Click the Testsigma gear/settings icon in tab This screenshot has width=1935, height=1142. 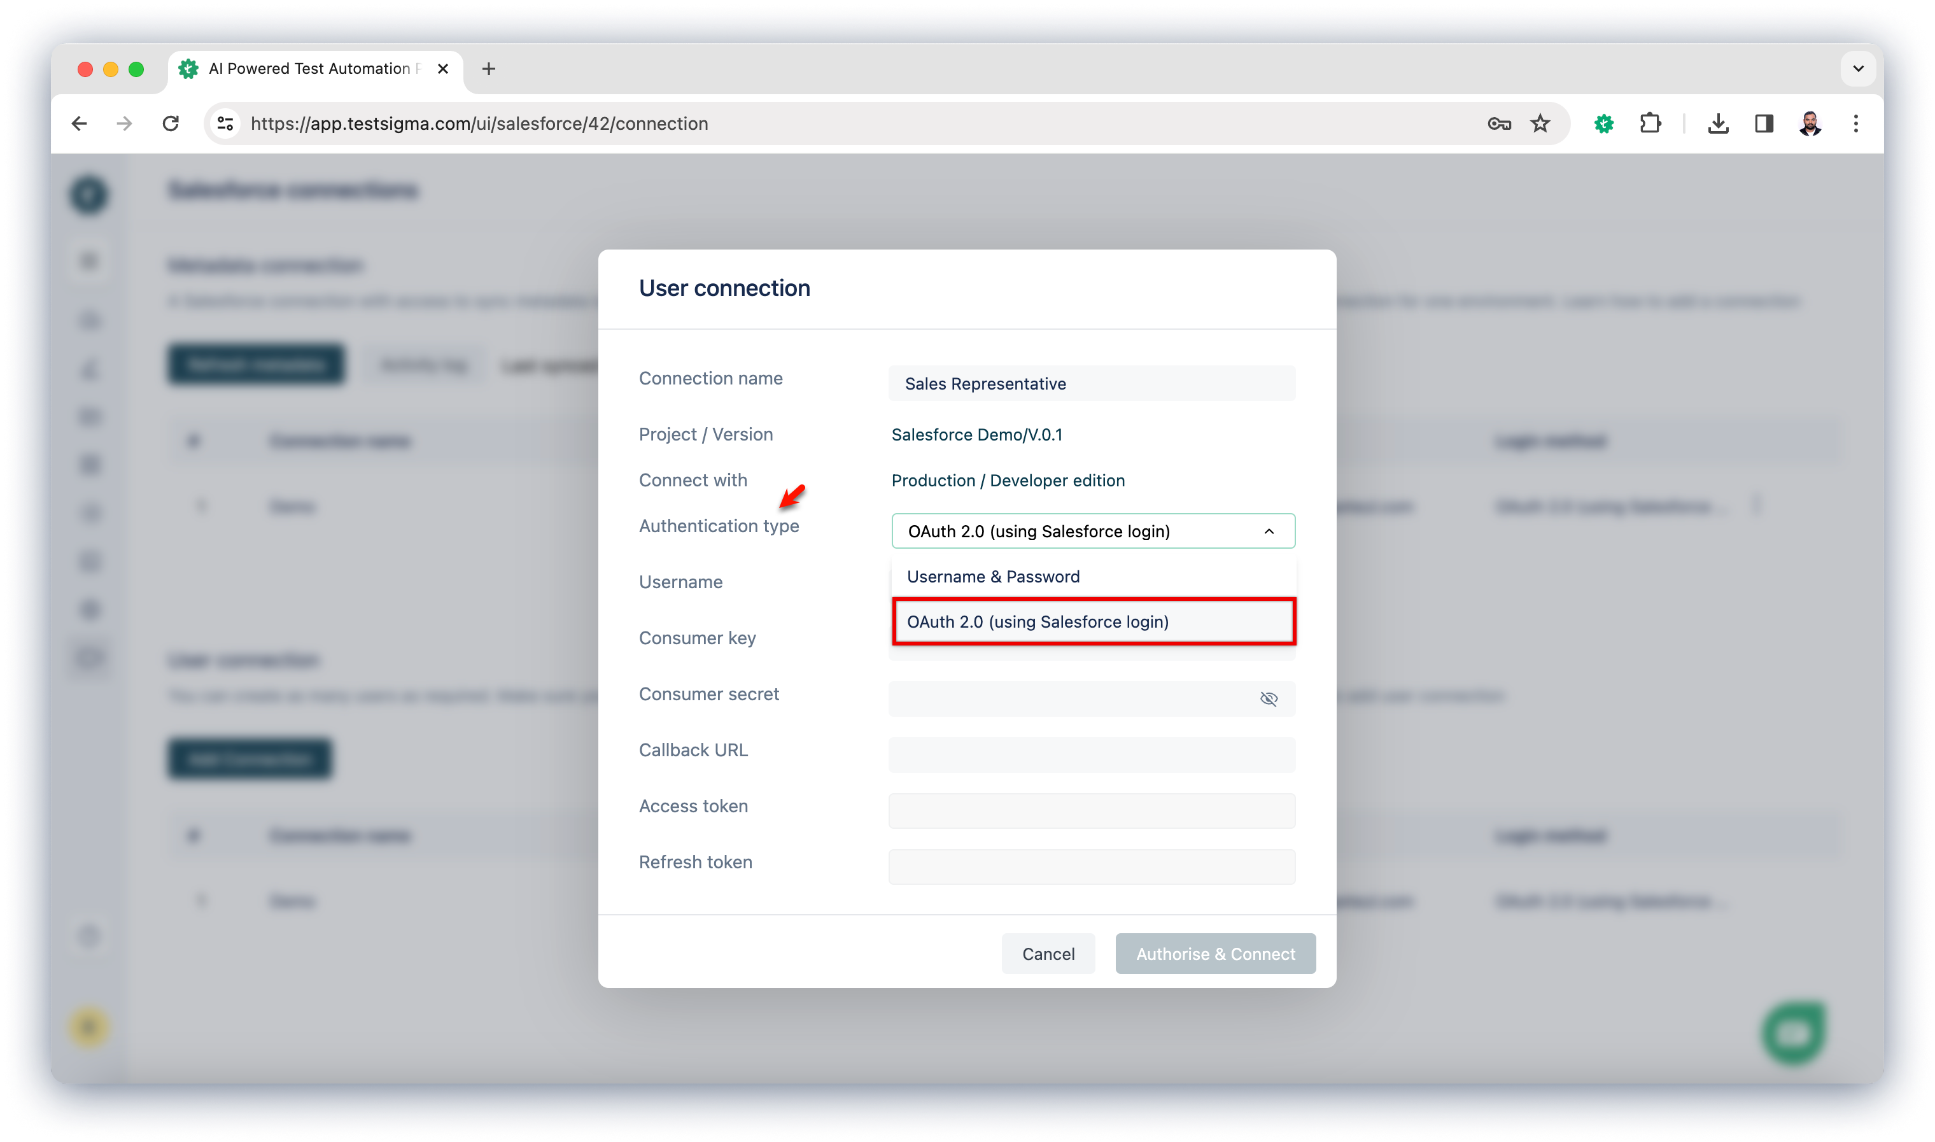point(188,68)
